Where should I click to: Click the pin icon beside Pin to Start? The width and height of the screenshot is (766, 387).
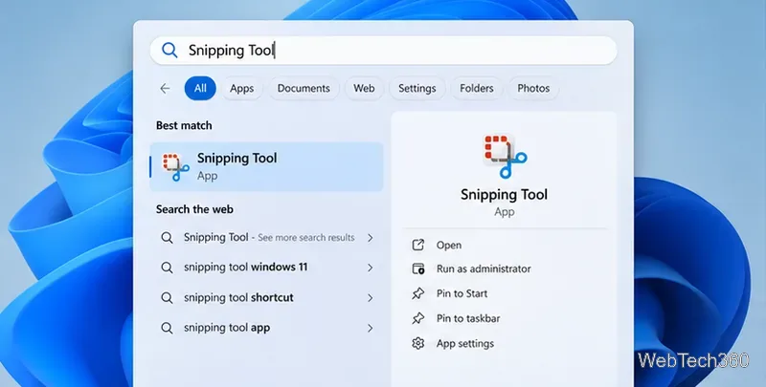(x=418, y=293)
